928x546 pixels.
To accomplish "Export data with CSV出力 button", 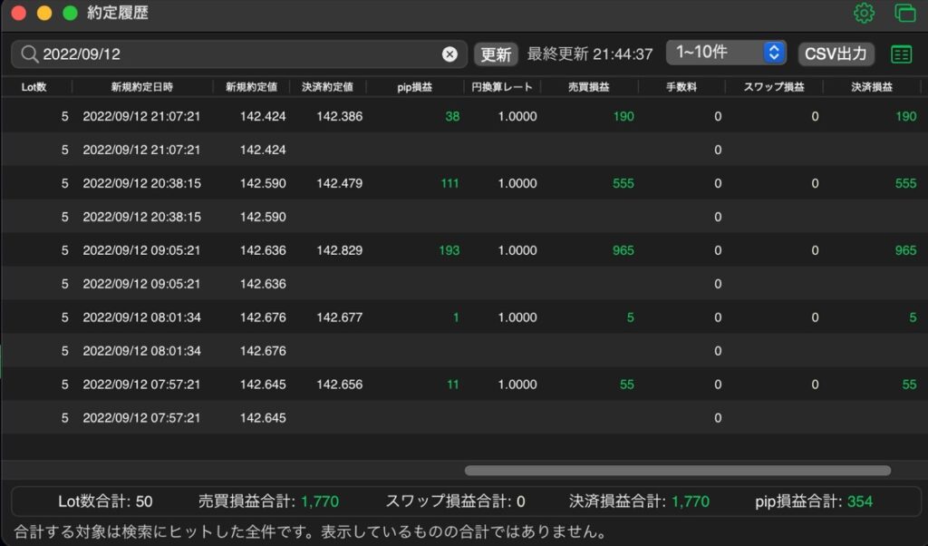I will click(835, 54).
